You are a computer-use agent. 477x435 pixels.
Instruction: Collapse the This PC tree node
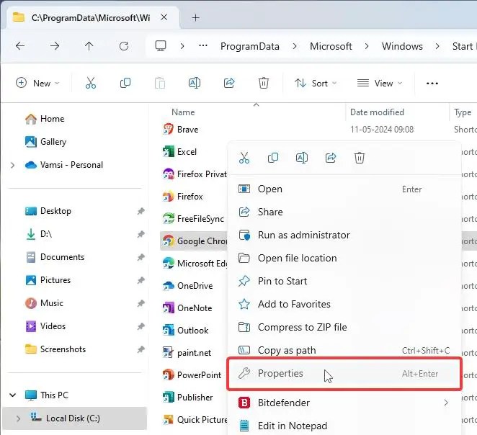pos(12,395)
